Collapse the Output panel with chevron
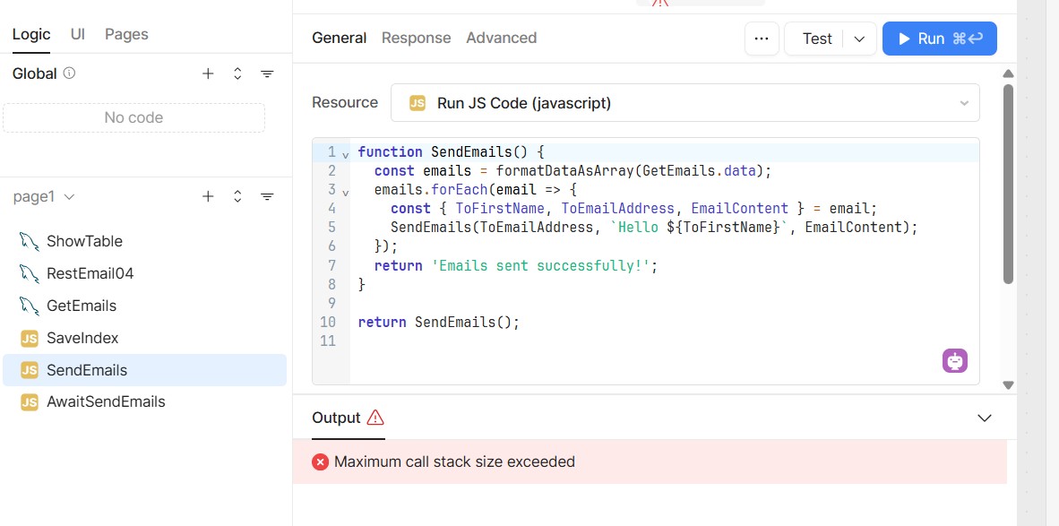1059x526 pixels. (x=985, y=418)
